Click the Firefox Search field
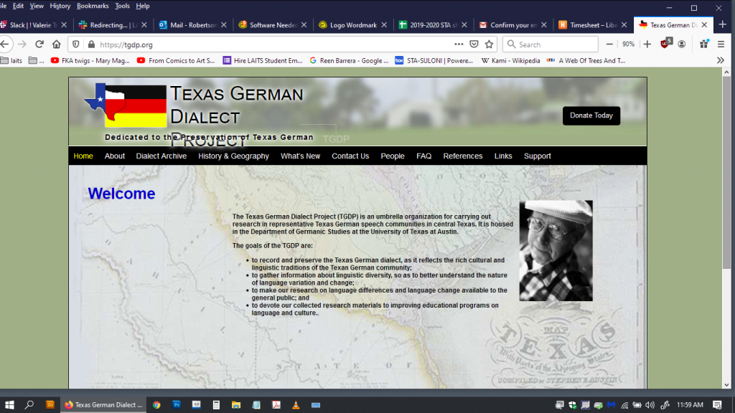The width and height of the screenshot is (735, 413). coord(551,44)
